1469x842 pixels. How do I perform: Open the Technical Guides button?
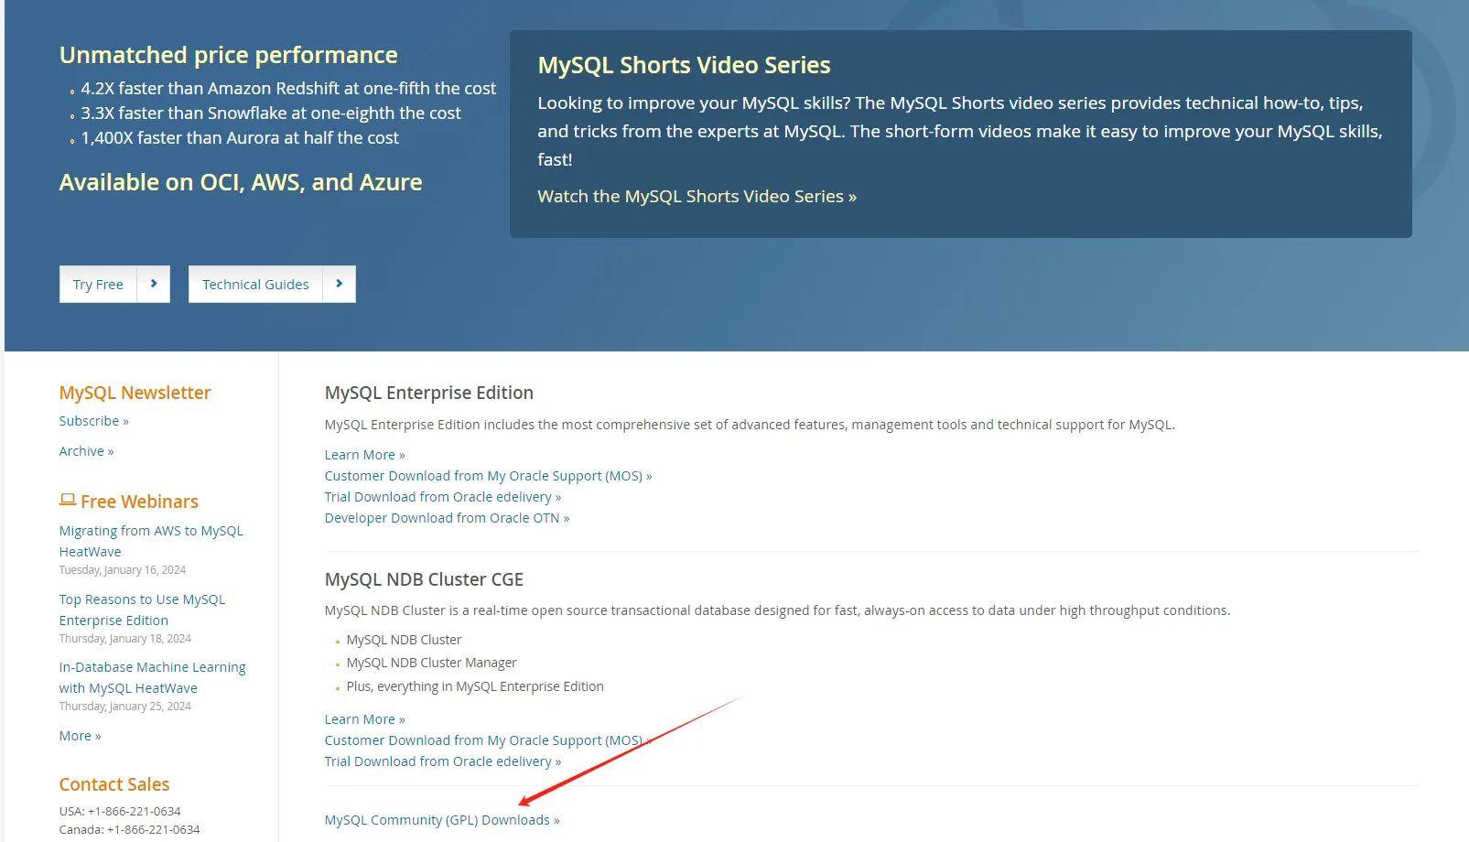tap(255, 285)
